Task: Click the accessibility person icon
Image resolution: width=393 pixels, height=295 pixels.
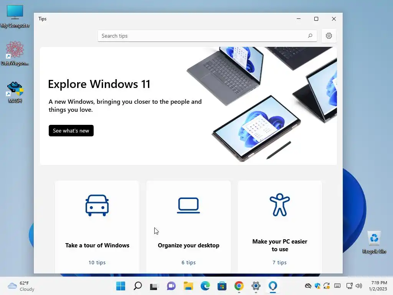Action: (280, 205)
